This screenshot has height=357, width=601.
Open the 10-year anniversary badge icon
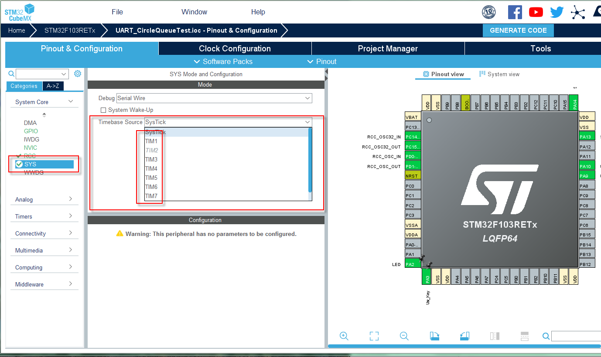pyautogui.click(x=488, y=12)
